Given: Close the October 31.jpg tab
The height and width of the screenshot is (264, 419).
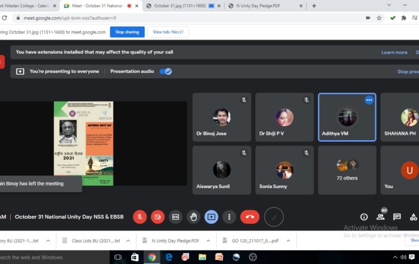Looking at the screenshot, I should [x=219, y=6].
